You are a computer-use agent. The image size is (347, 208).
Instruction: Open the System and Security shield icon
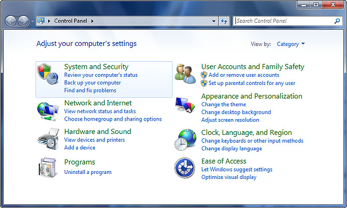pos(48,74)
